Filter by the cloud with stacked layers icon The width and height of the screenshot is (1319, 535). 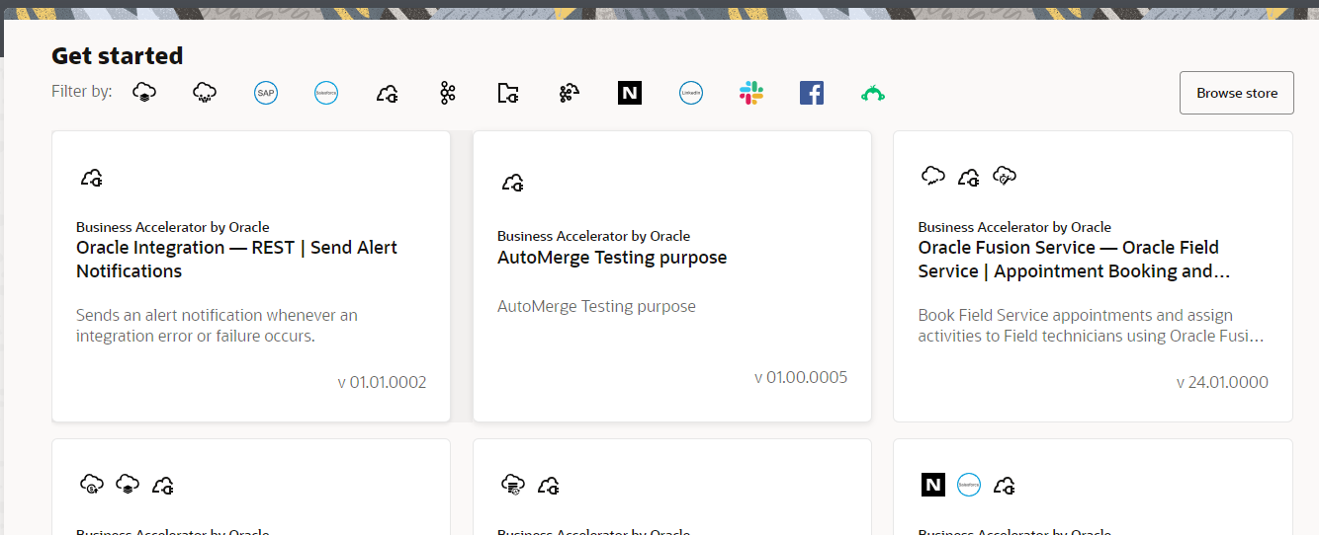click(x=144, y=93)
